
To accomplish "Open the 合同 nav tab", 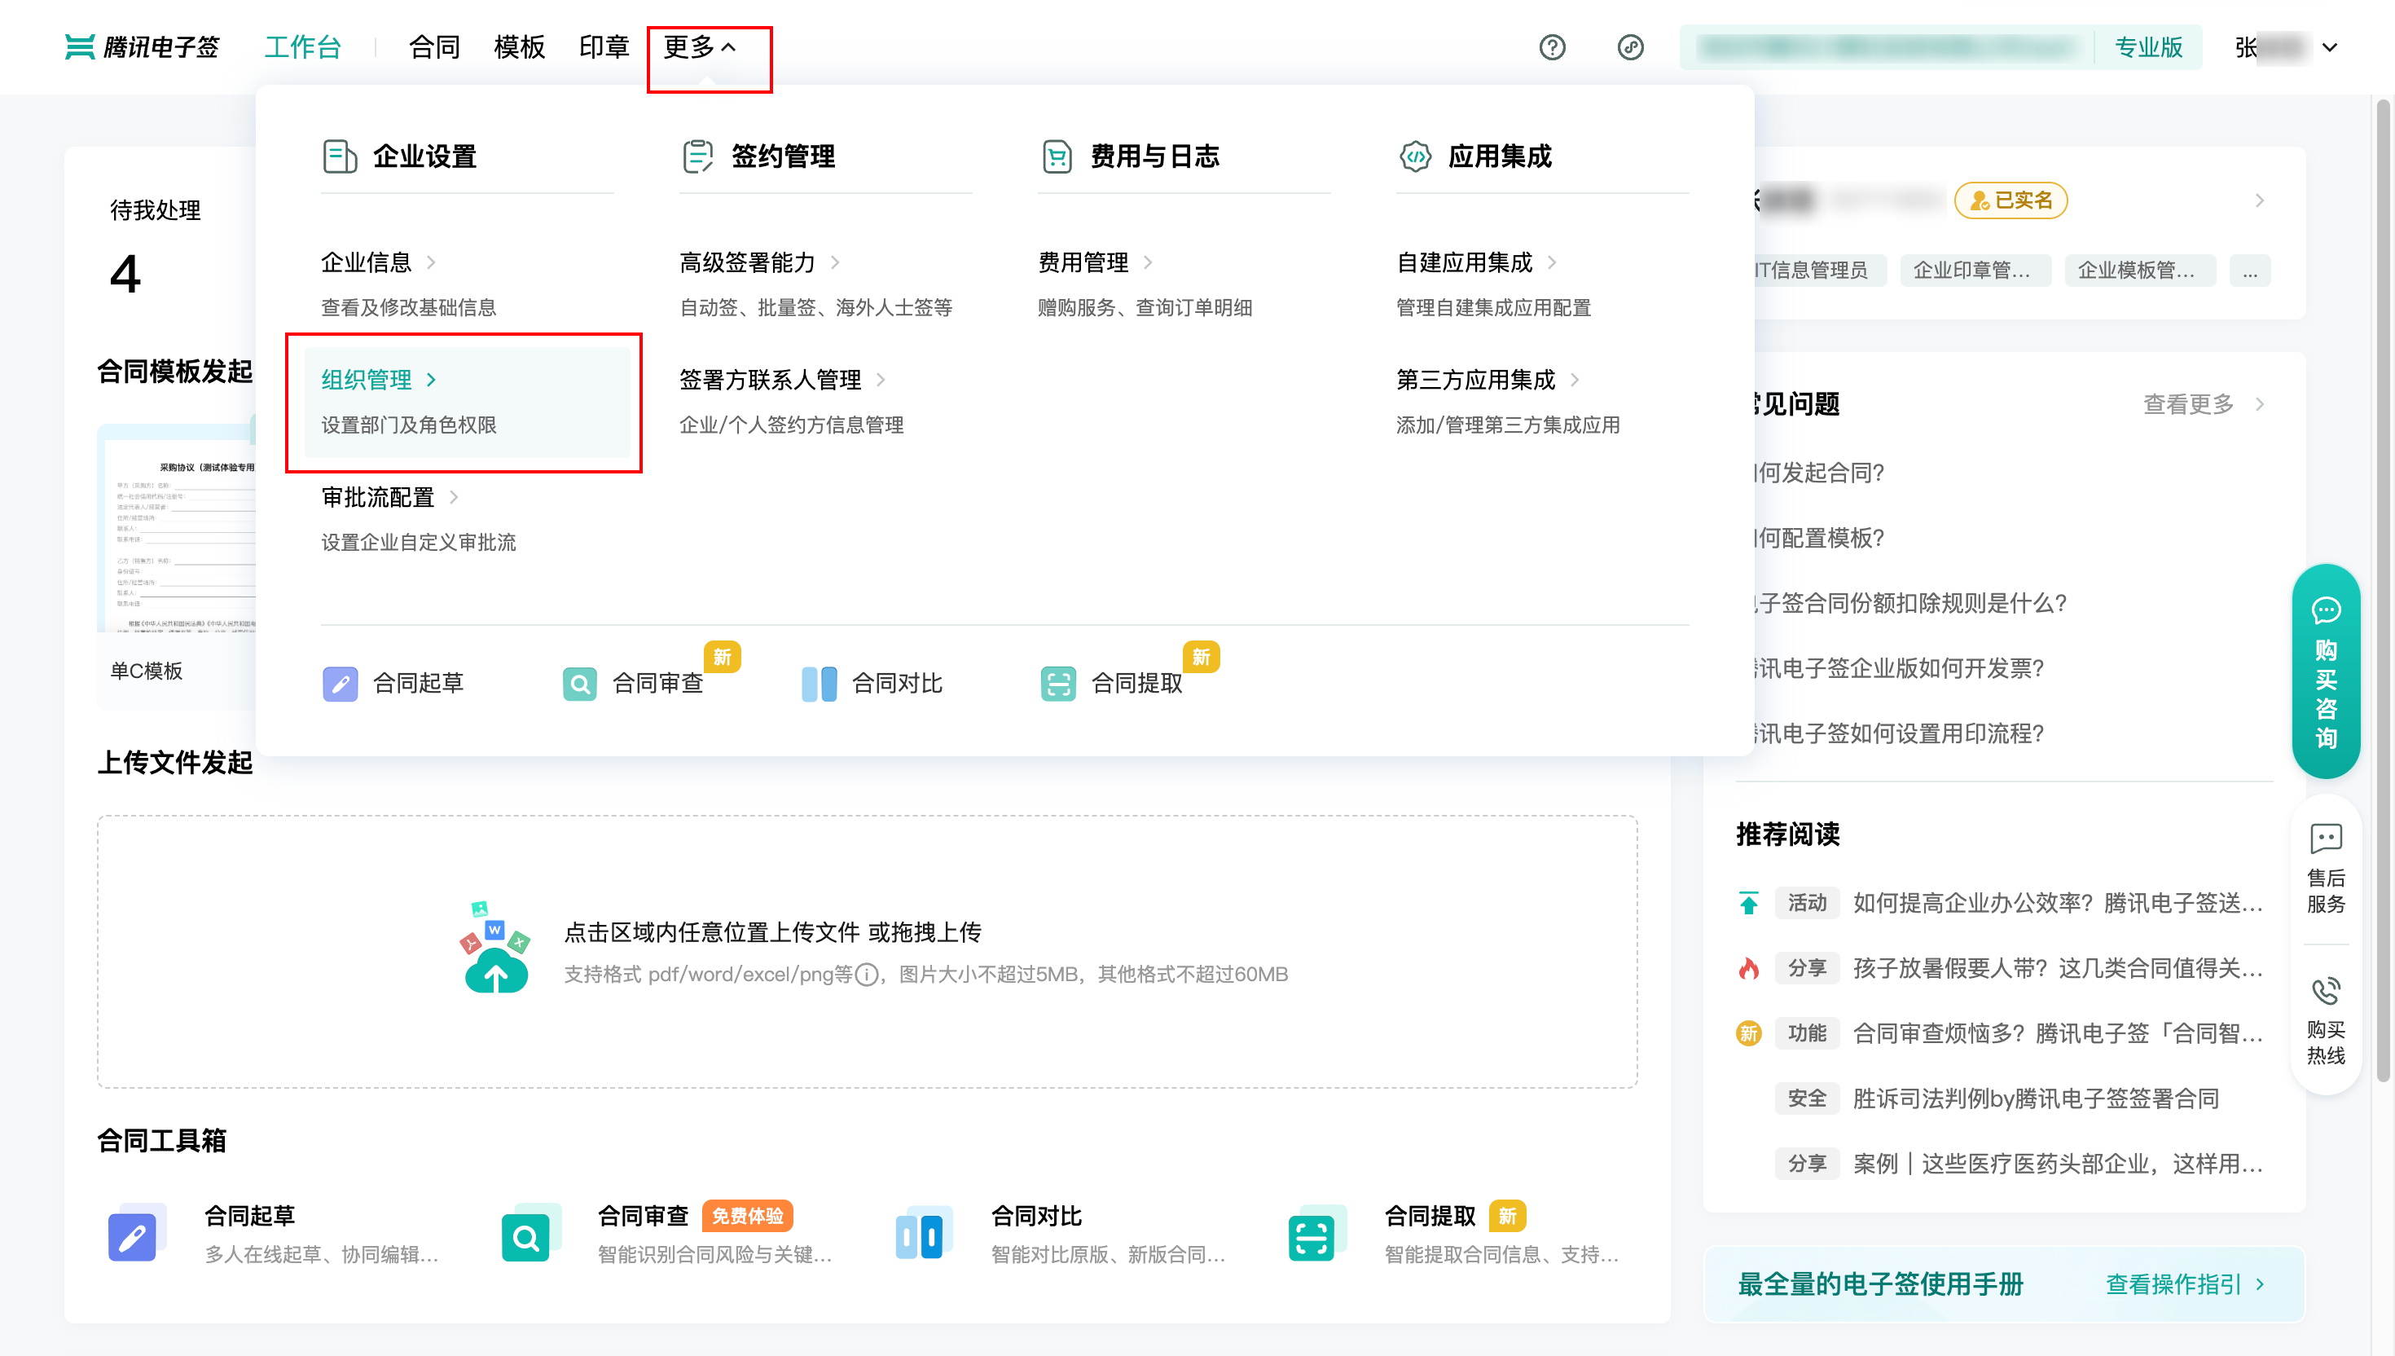I will coord(435,46).
